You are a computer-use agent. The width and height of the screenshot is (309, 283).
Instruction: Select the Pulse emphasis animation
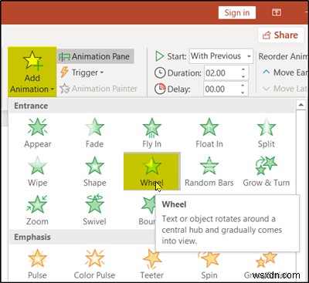pos(38,264)
